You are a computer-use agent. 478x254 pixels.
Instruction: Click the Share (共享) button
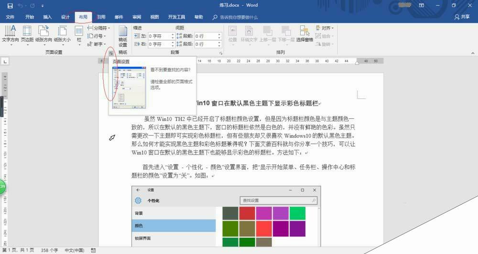[x=462, y=17]
